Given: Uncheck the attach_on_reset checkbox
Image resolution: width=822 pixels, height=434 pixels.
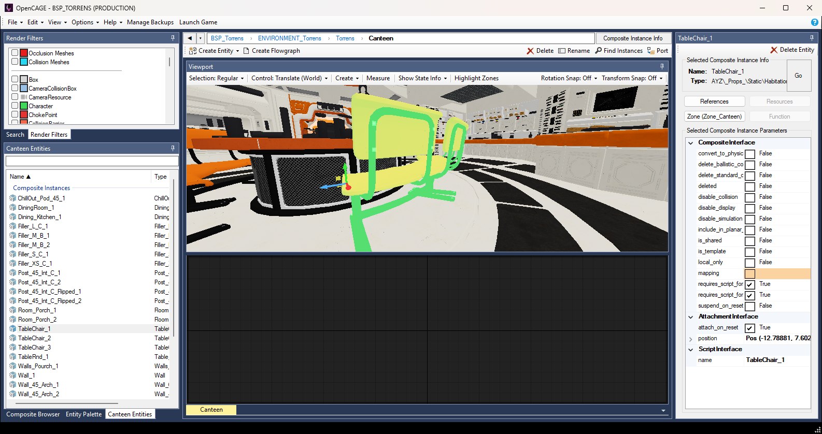Looking at the screenshot, I should [749, 328].
